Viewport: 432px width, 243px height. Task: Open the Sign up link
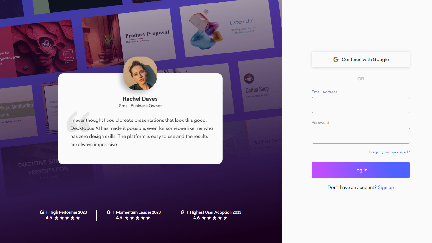[x=386, y=187]
